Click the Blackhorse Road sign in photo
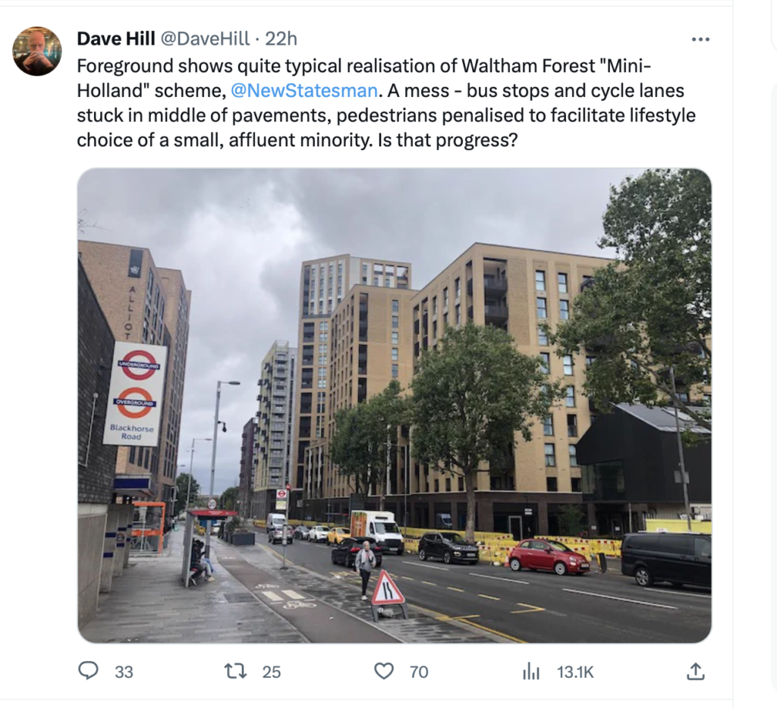Viewport: 777px width, 708px height. (x=135, y=393)
